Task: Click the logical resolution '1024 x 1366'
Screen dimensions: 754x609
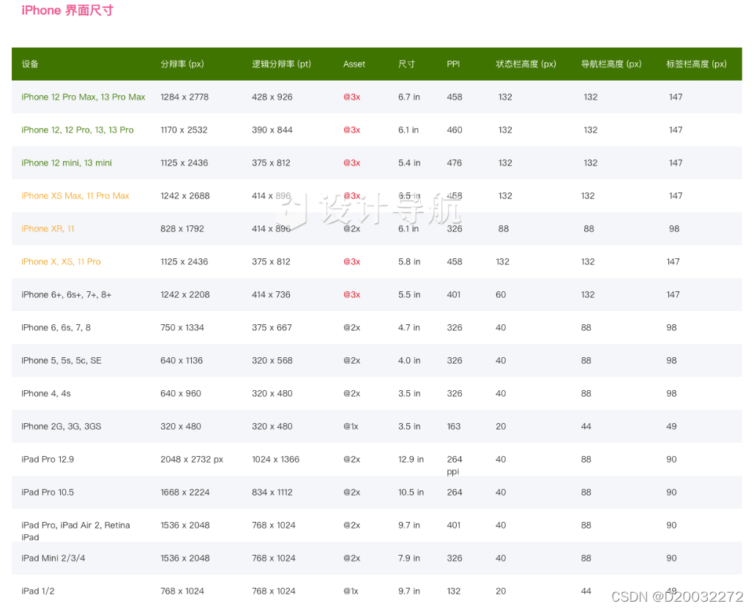Action: coord(275,459)
